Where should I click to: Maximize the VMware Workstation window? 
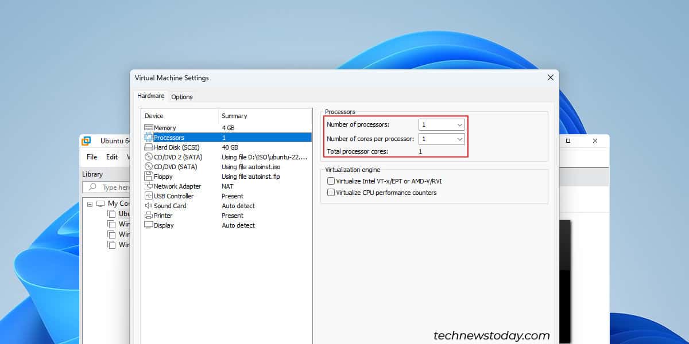[x=568, y=140]
